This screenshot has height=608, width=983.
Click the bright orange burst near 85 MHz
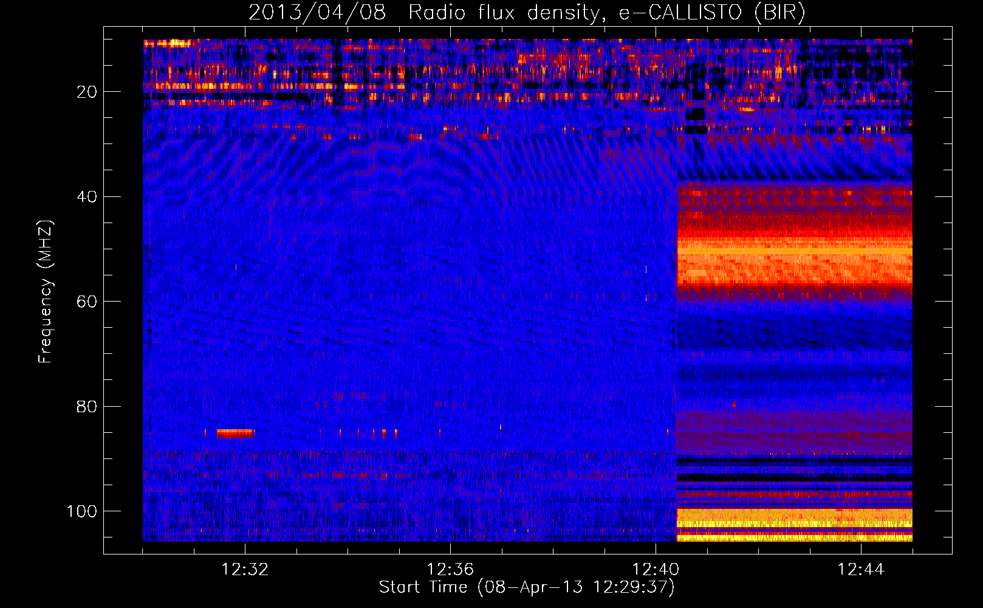point(235,433)
